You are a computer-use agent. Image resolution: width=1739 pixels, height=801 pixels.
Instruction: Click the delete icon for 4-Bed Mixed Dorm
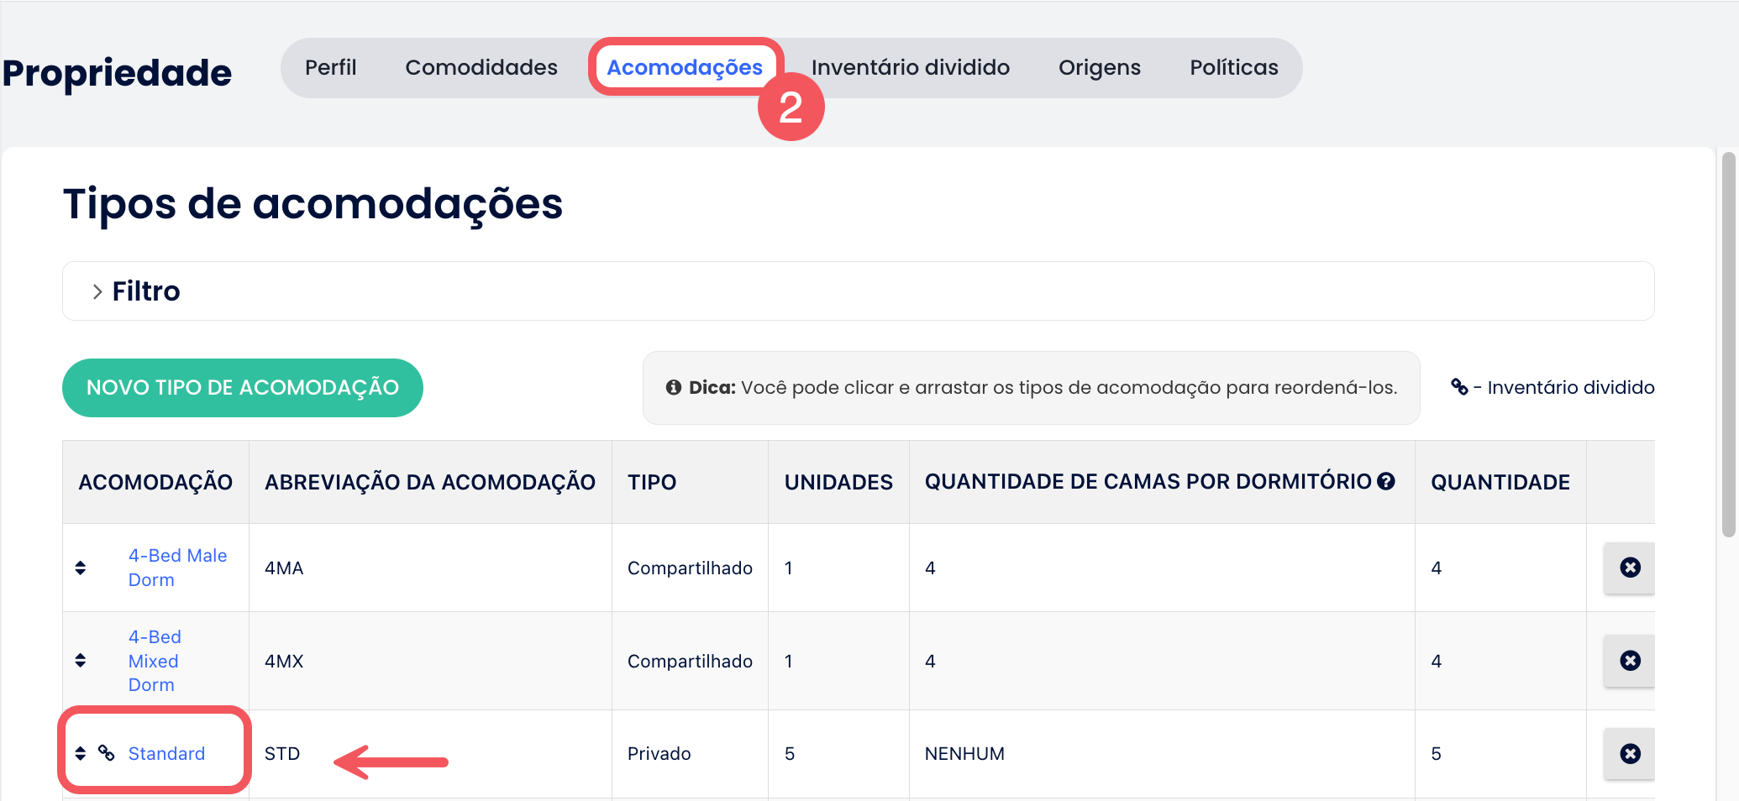pos(1630,661)
